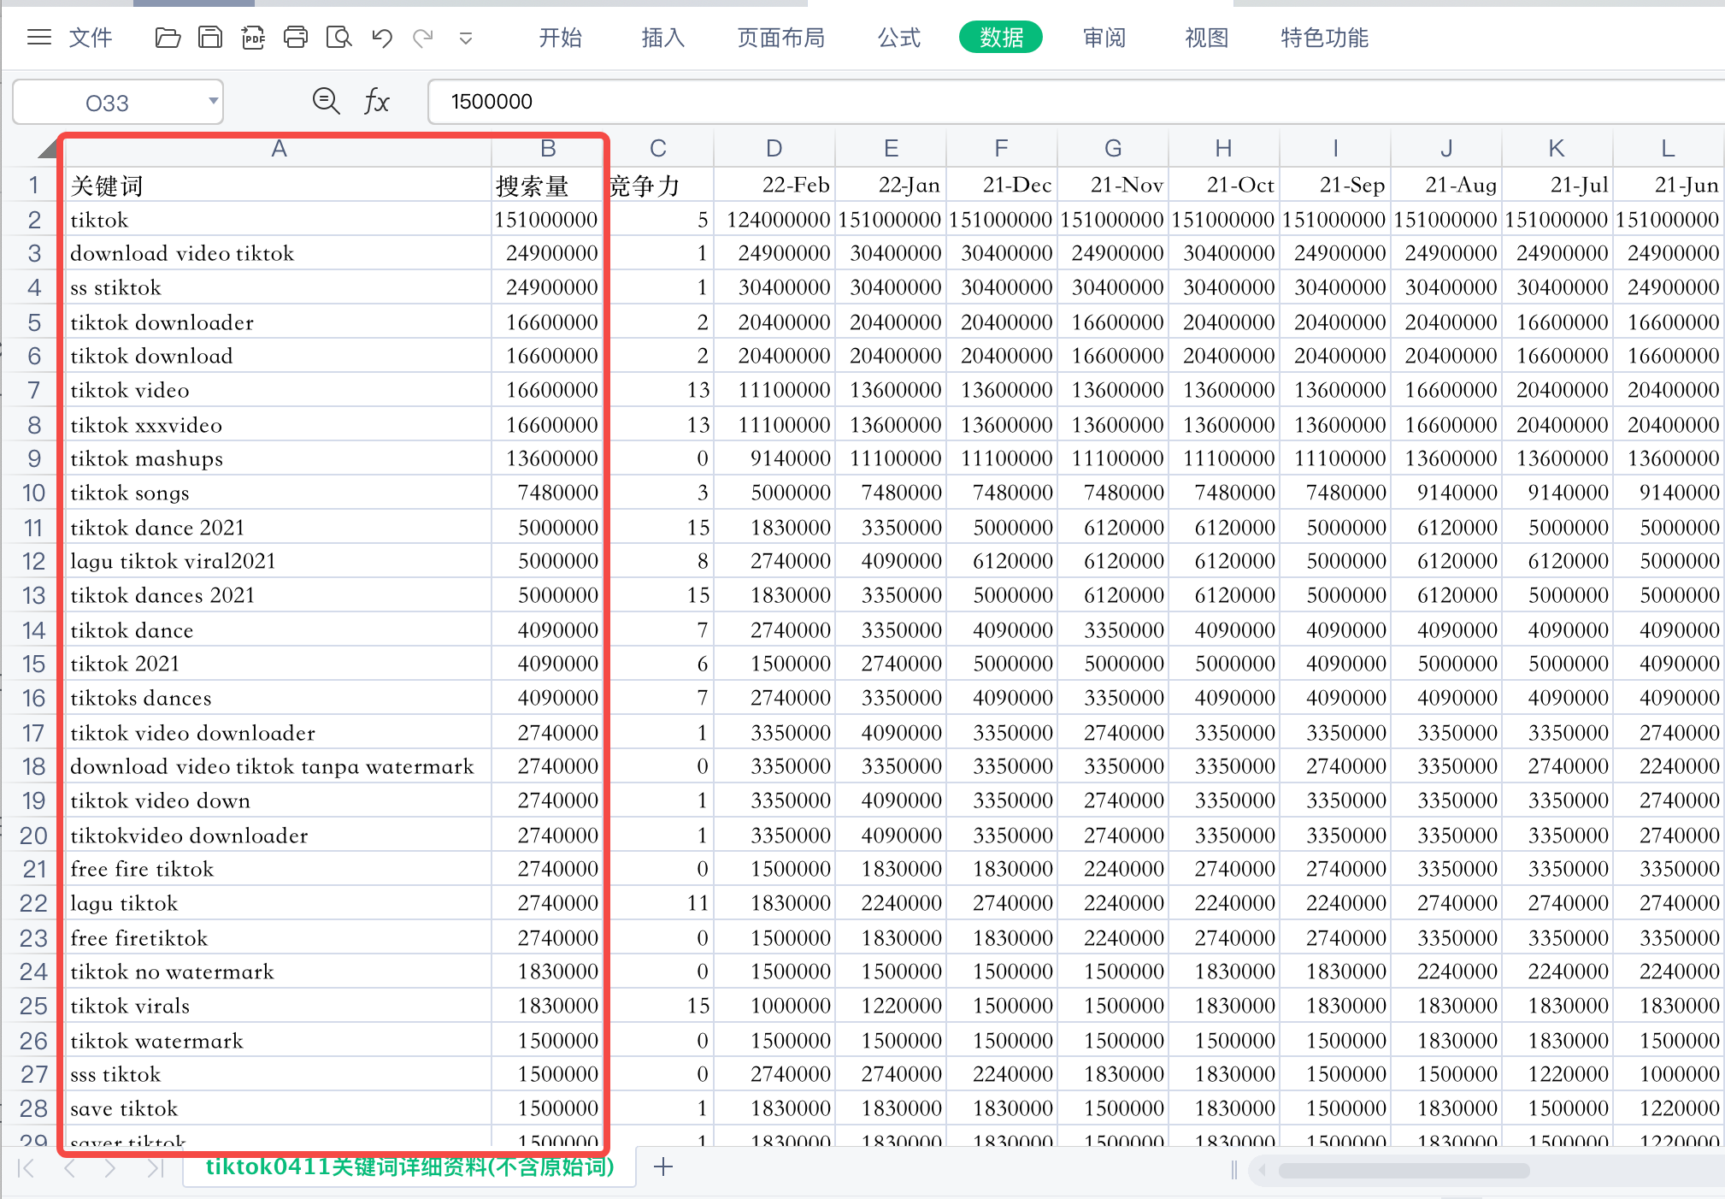Click cell 'save tiktok'
Image resolution: width=1725 pixels, height=1199 pixels.
click(279, 1109)
